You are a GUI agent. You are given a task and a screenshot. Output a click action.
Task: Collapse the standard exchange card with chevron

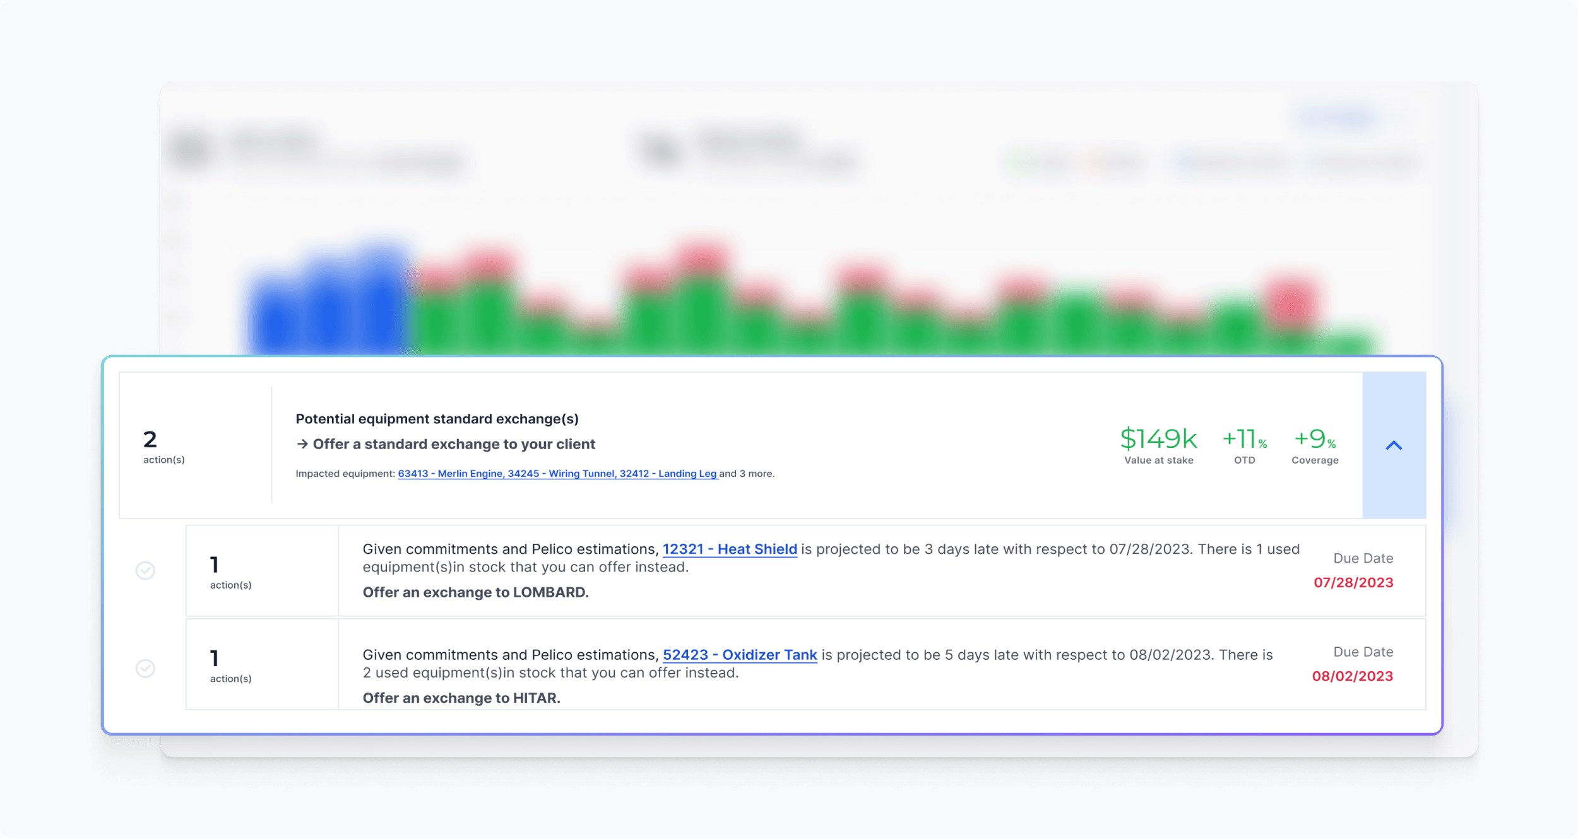click(1393, 445)
